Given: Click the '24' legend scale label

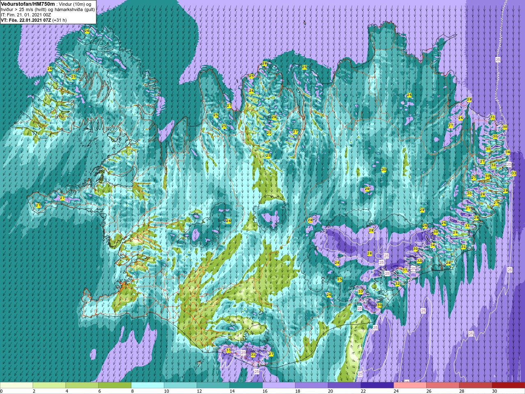Looking at the screenshot, I should coord(396,392).
